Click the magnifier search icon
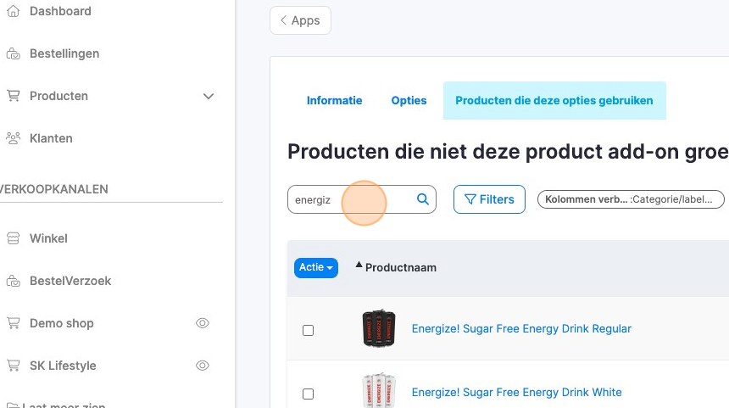 pos(422,200)
